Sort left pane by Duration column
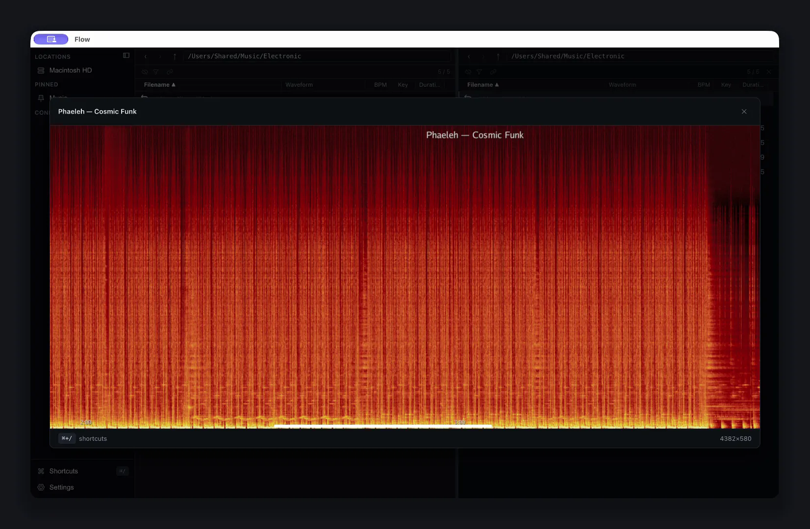 click(x=430, y=85)
